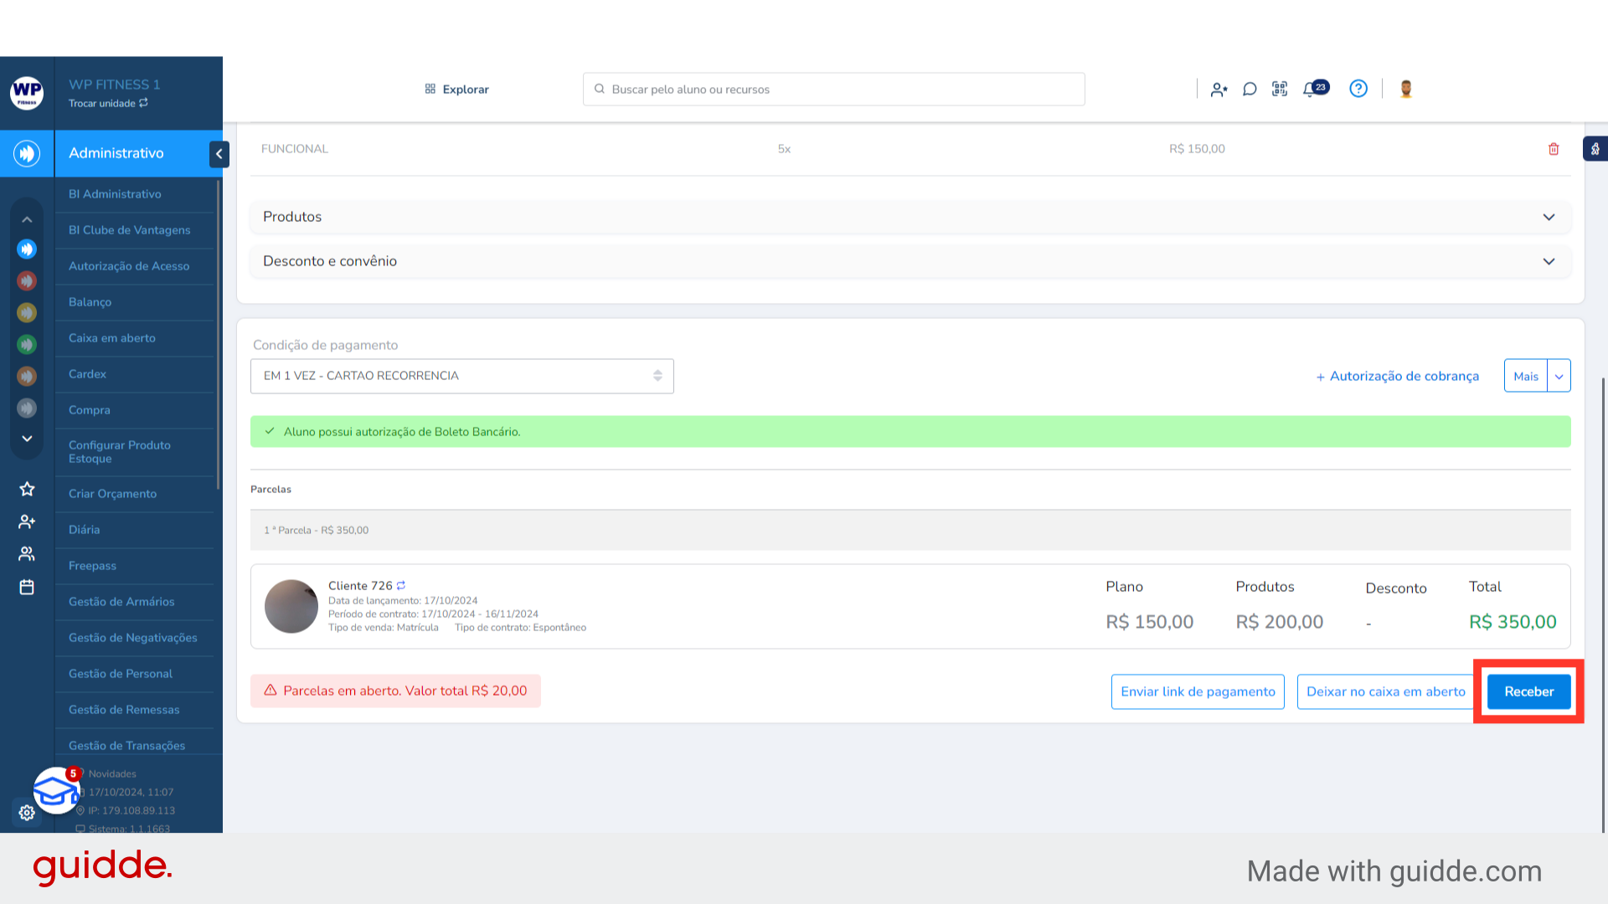Collapse the Administrativo sidebar menu
The height and width of the screenshot is (904, 1608).
[219, 153]
